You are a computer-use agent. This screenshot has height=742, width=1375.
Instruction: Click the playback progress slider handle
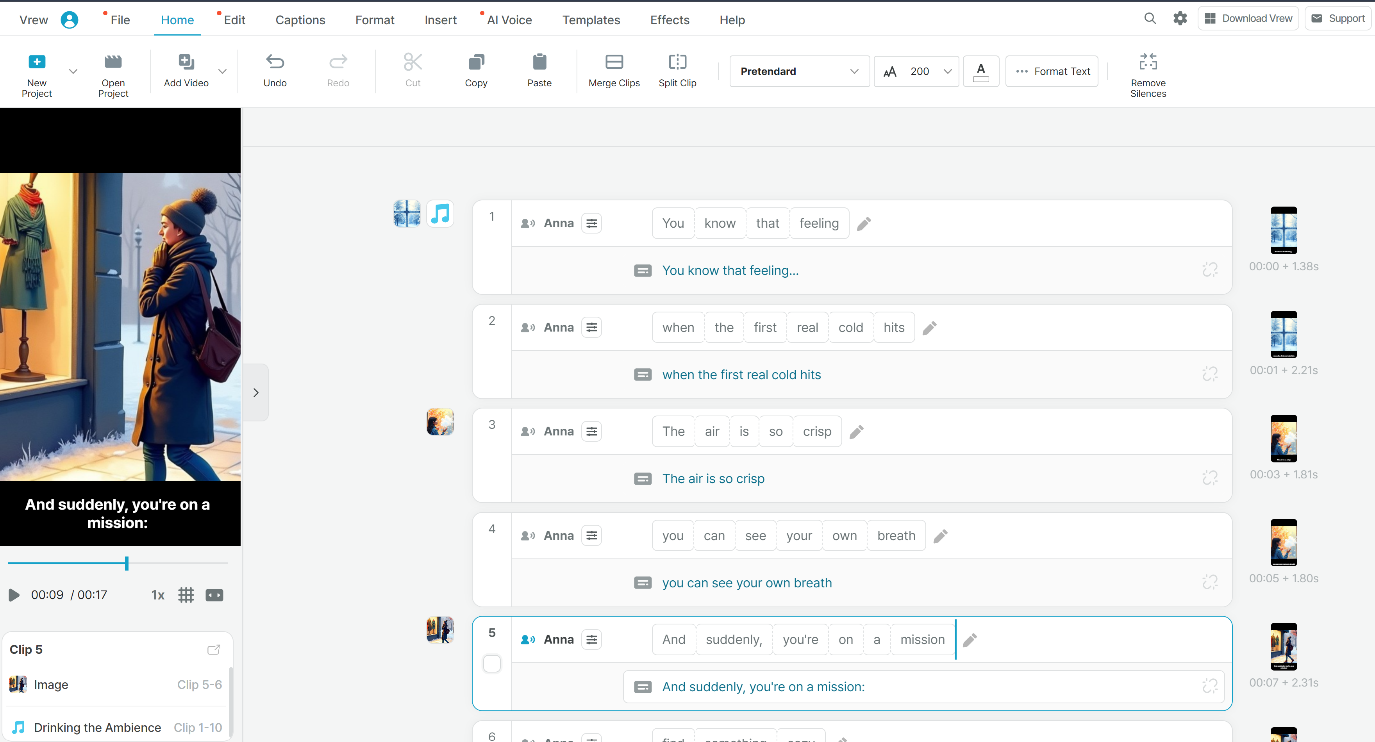click(x=127, y=563)
